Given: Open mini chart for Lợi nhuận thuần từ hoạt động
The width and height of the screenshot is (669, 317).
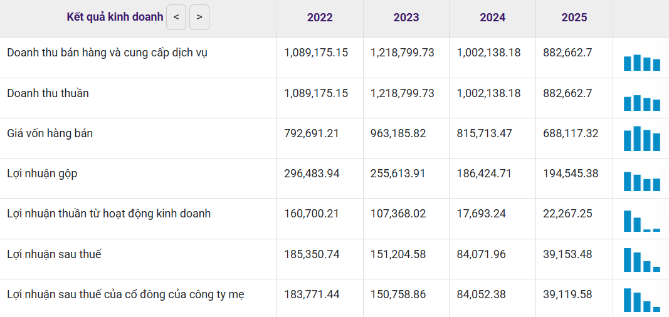Looking at the screenshot, I should [x=641, y=221].
